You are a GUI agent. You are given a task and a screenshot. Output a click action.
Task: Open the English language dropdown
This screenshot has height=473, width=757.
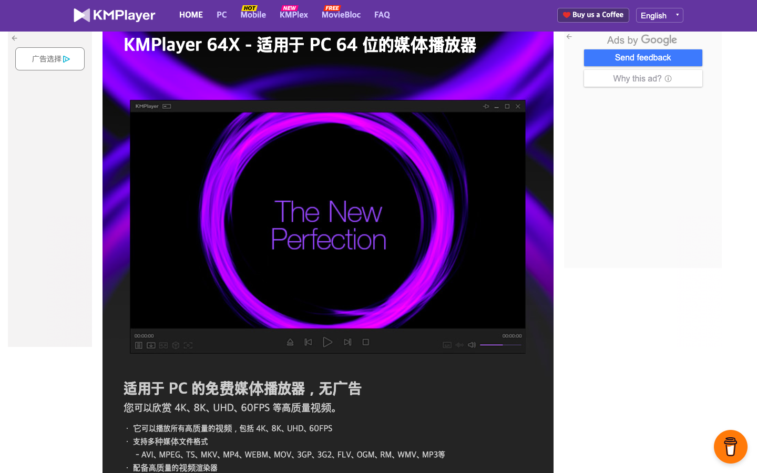(x=660, y=15)
